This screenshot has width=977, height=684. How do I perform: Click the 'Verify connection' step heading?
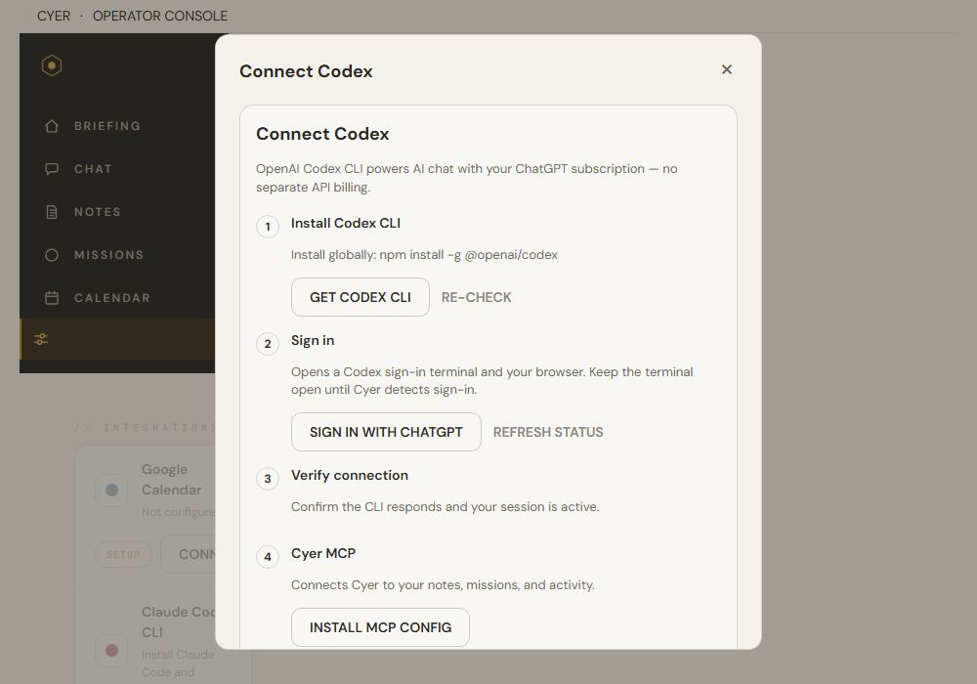coord(350,475)
